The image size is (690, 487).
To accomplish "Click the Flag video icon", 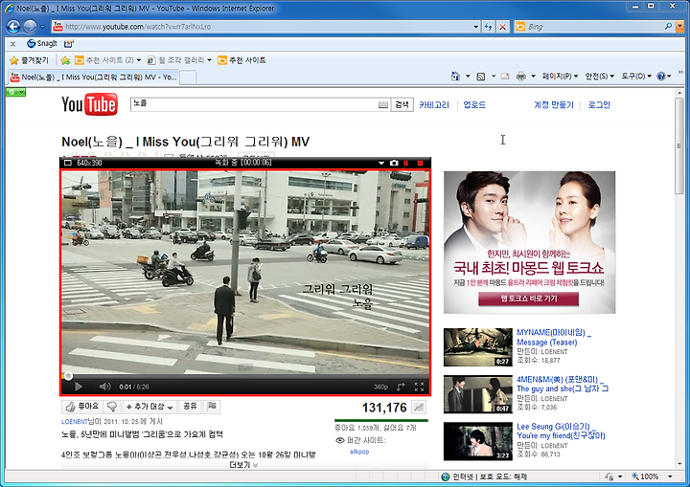I will point(212,407).
